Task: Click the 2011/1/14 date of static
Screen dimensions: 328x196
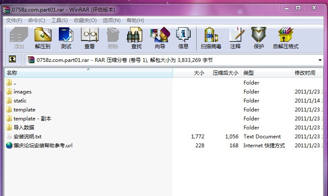Action: pos(307,100)
